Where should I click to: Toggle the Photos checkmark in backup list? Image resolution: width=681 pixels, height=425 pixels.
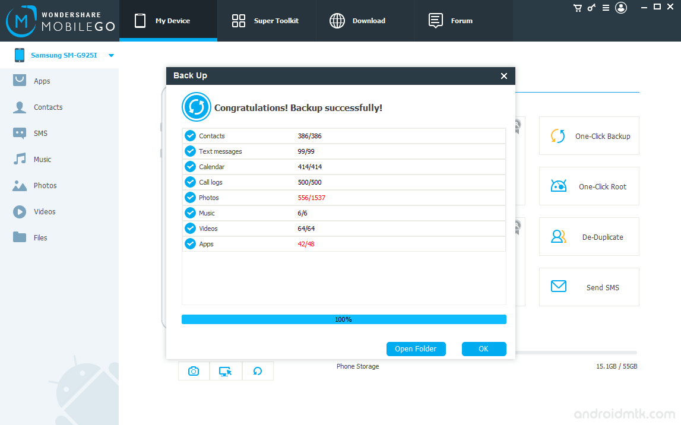click(190, 198)
